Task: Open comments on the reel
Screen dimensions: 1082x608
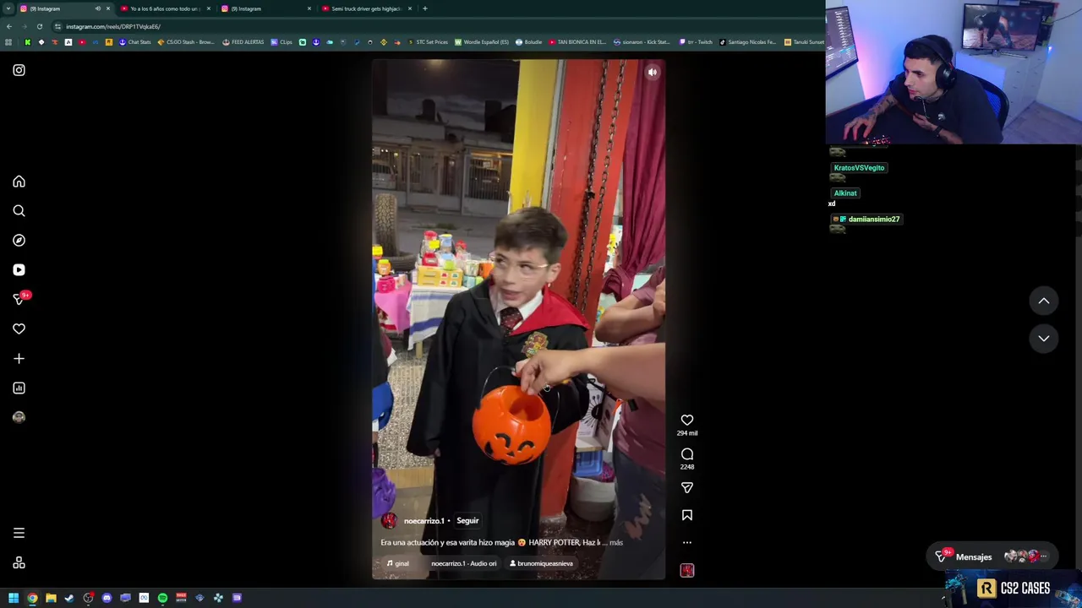Action: (x=687, y=454)
